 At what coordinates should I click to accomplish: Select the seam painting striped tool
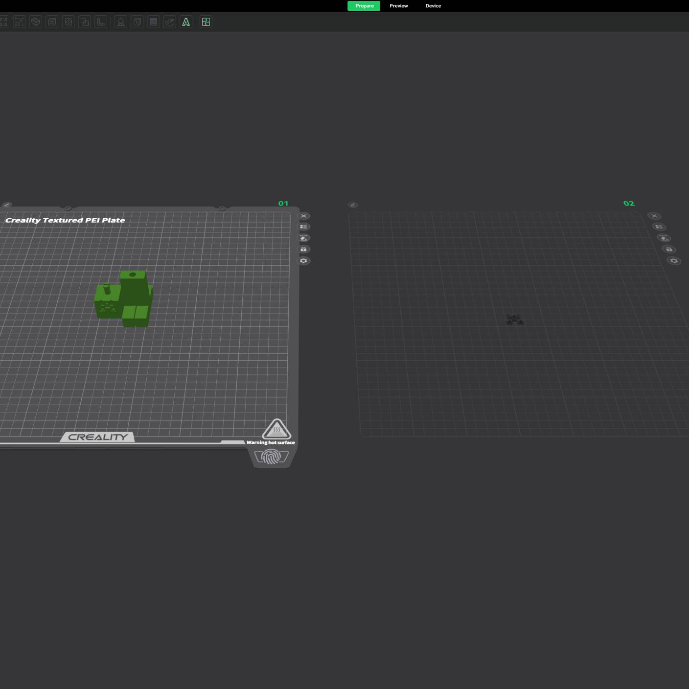(154, 22)
